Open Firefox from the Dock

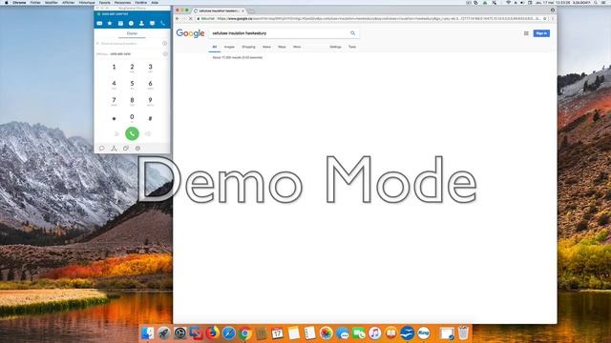(212, 333)
